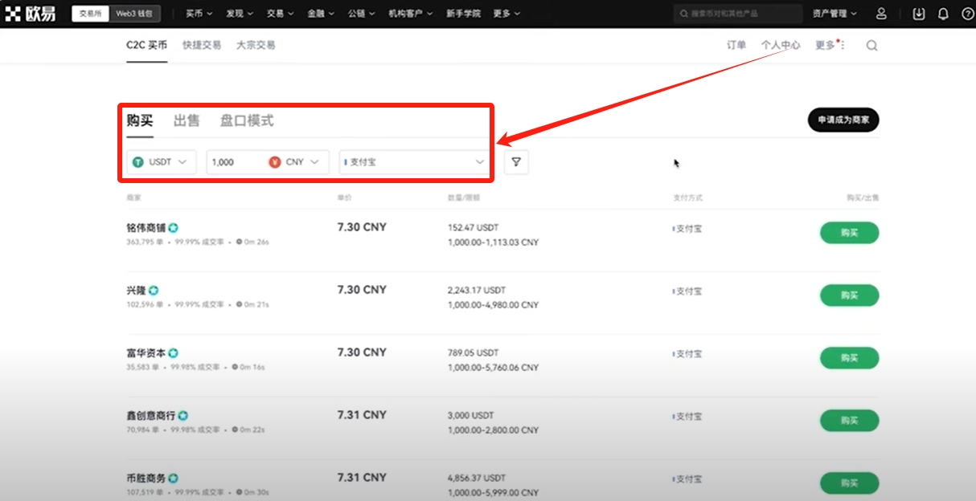Open the sub navigation 更多 menu
976x501 pixels.
830,46
